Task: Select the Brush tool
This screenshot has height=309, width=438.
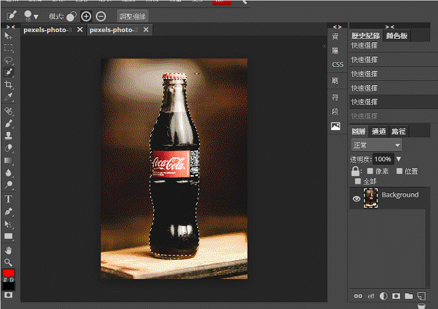Action: click(8, 123)
